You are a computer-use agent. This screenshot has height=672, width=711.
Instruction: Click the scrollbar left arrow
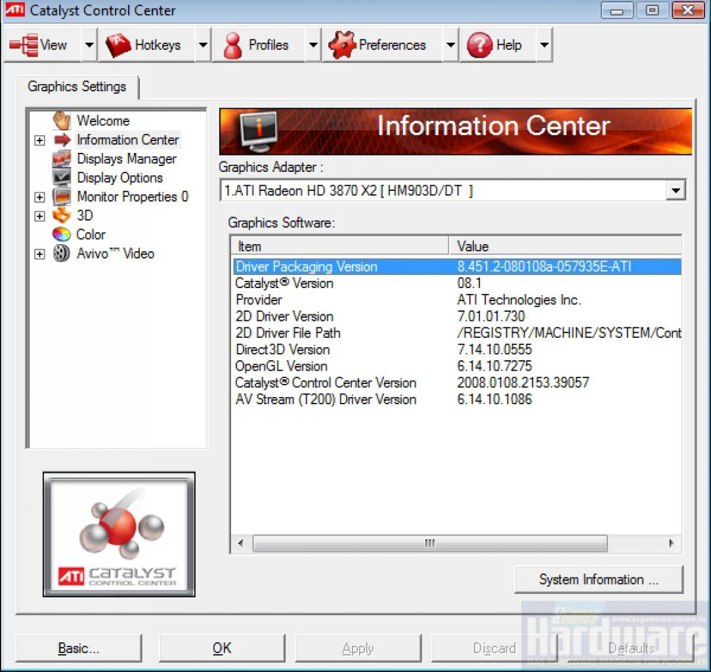point(241,543)
